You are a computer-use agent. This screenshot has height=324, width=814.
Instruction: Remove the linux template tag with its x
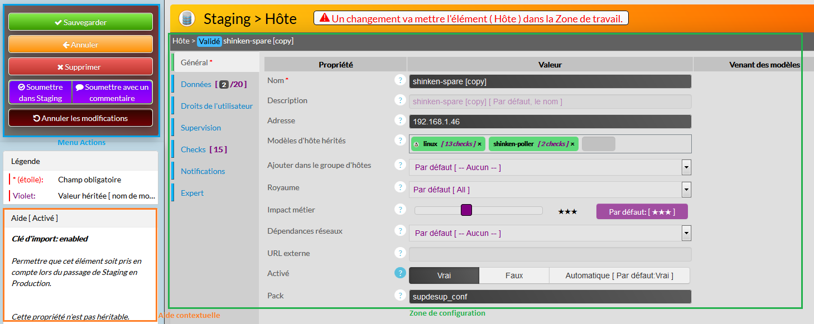pyautogui.click(x=479, y=144)
